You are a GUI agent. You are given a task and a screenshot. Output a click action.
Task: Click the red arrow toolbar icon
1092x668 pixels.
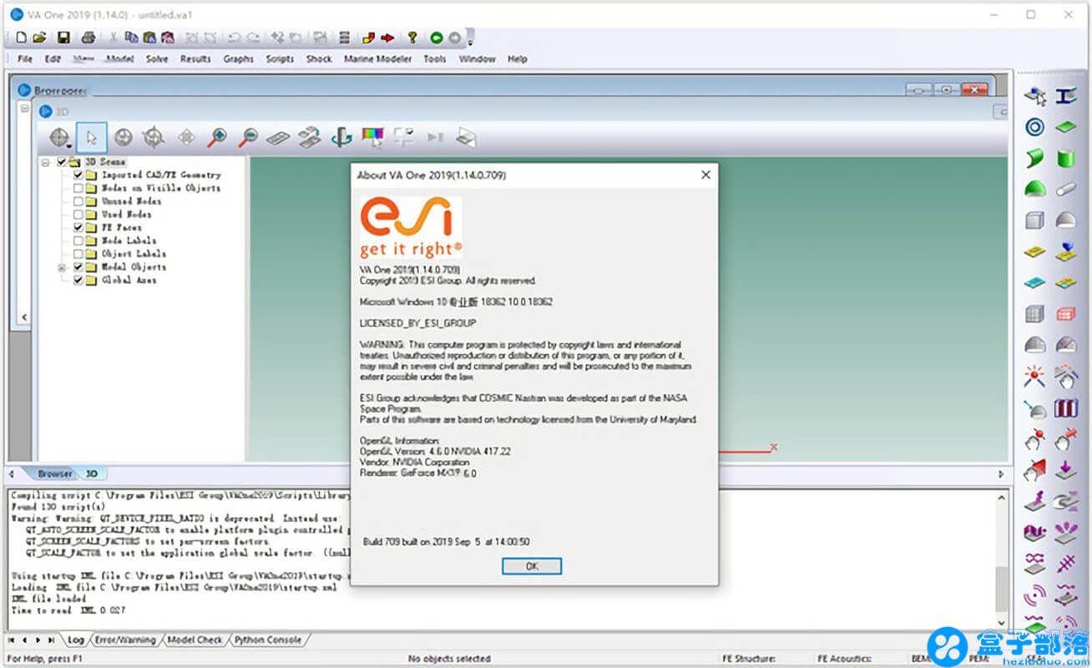pyautogui.click(x=388, y=38)
